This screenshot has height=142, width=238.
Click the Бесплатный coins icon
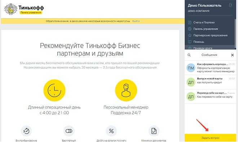pos(69,131)
